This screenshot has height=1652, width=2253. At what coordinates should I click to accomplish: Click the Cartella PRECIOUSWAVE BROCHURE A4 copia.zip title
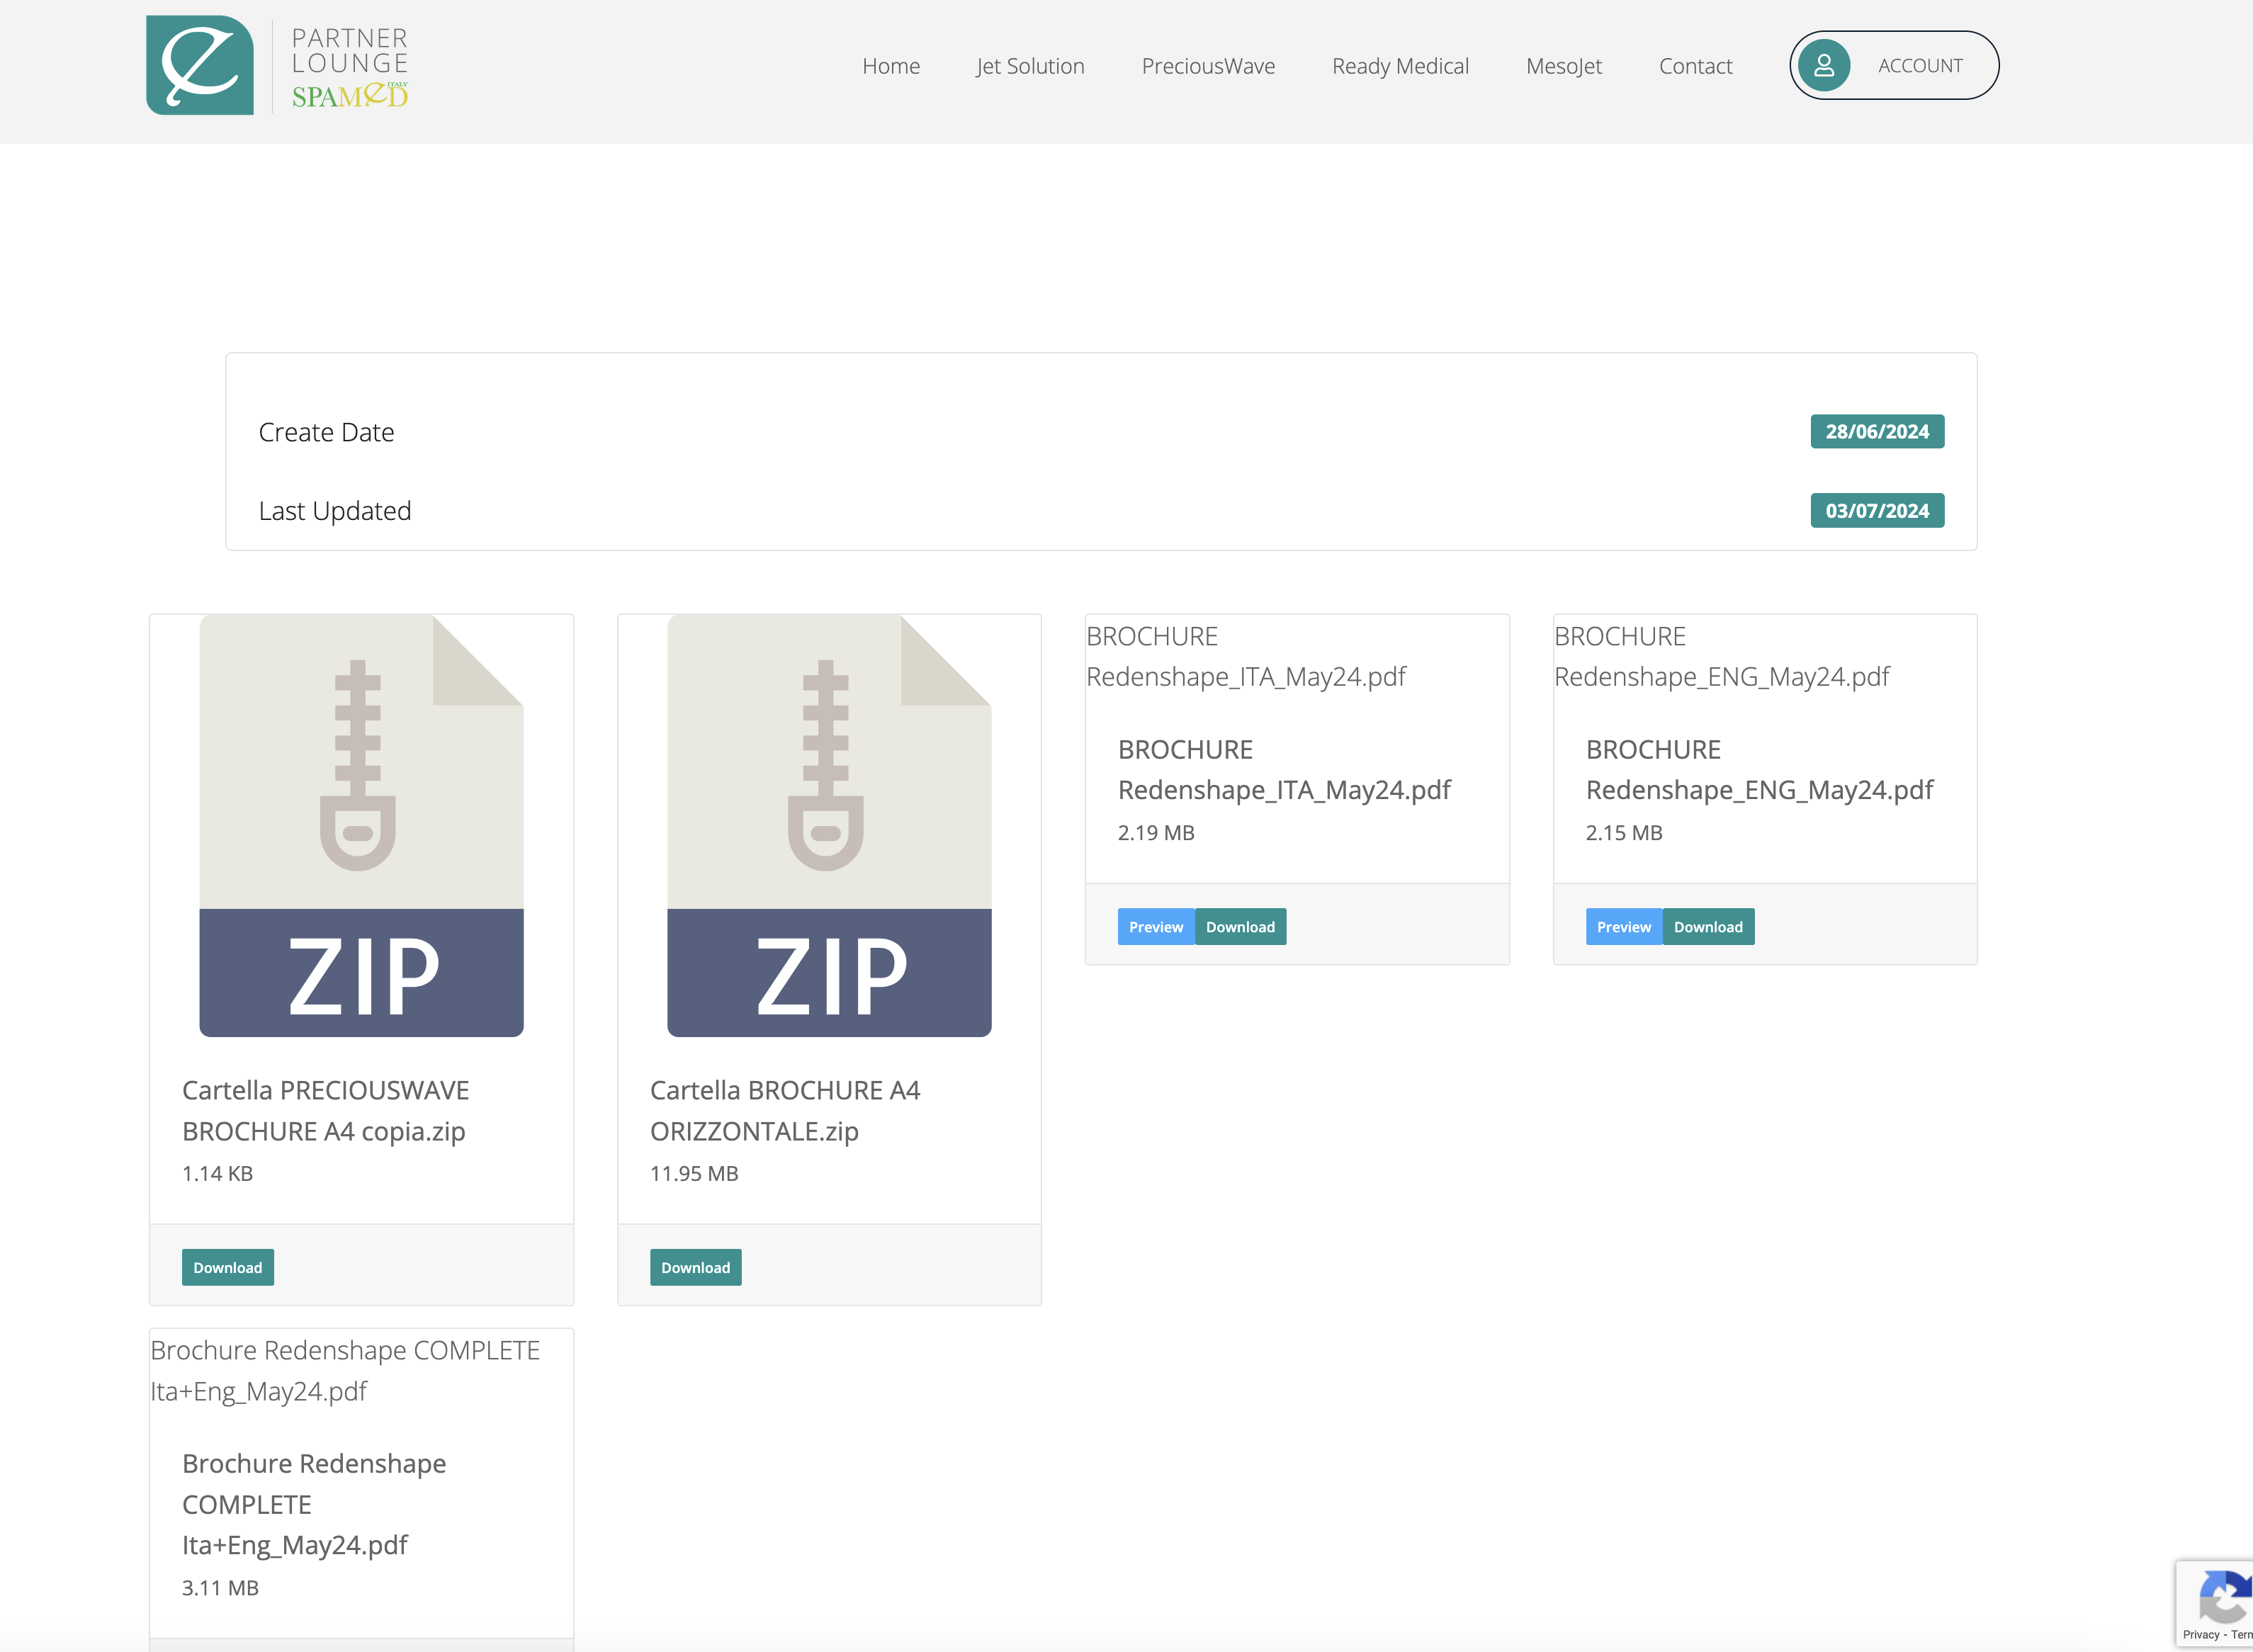click(x=326, y=1111)
